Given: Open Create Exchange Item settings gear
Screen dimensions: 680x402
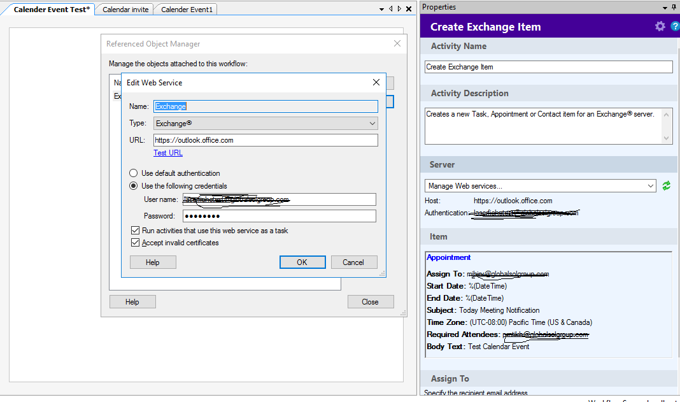Looking at the screenshot, I should tap(660, 26).
